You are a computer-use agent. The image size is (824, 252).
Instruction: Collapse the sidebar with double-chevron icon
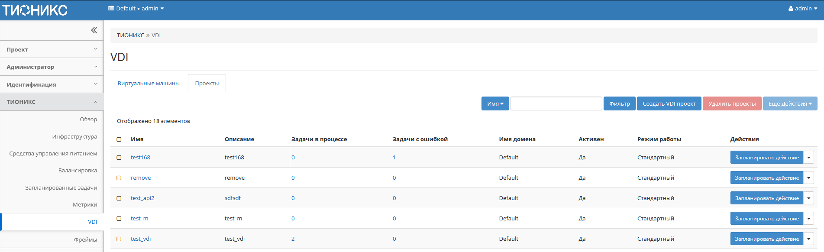point(94,30)
